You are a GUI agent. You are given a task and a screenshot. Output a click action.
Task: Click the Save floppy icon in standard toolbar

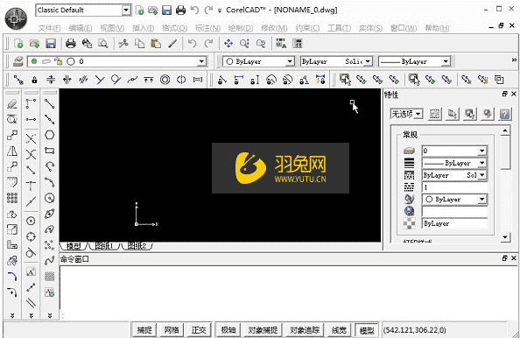click(x=51, y=44)
